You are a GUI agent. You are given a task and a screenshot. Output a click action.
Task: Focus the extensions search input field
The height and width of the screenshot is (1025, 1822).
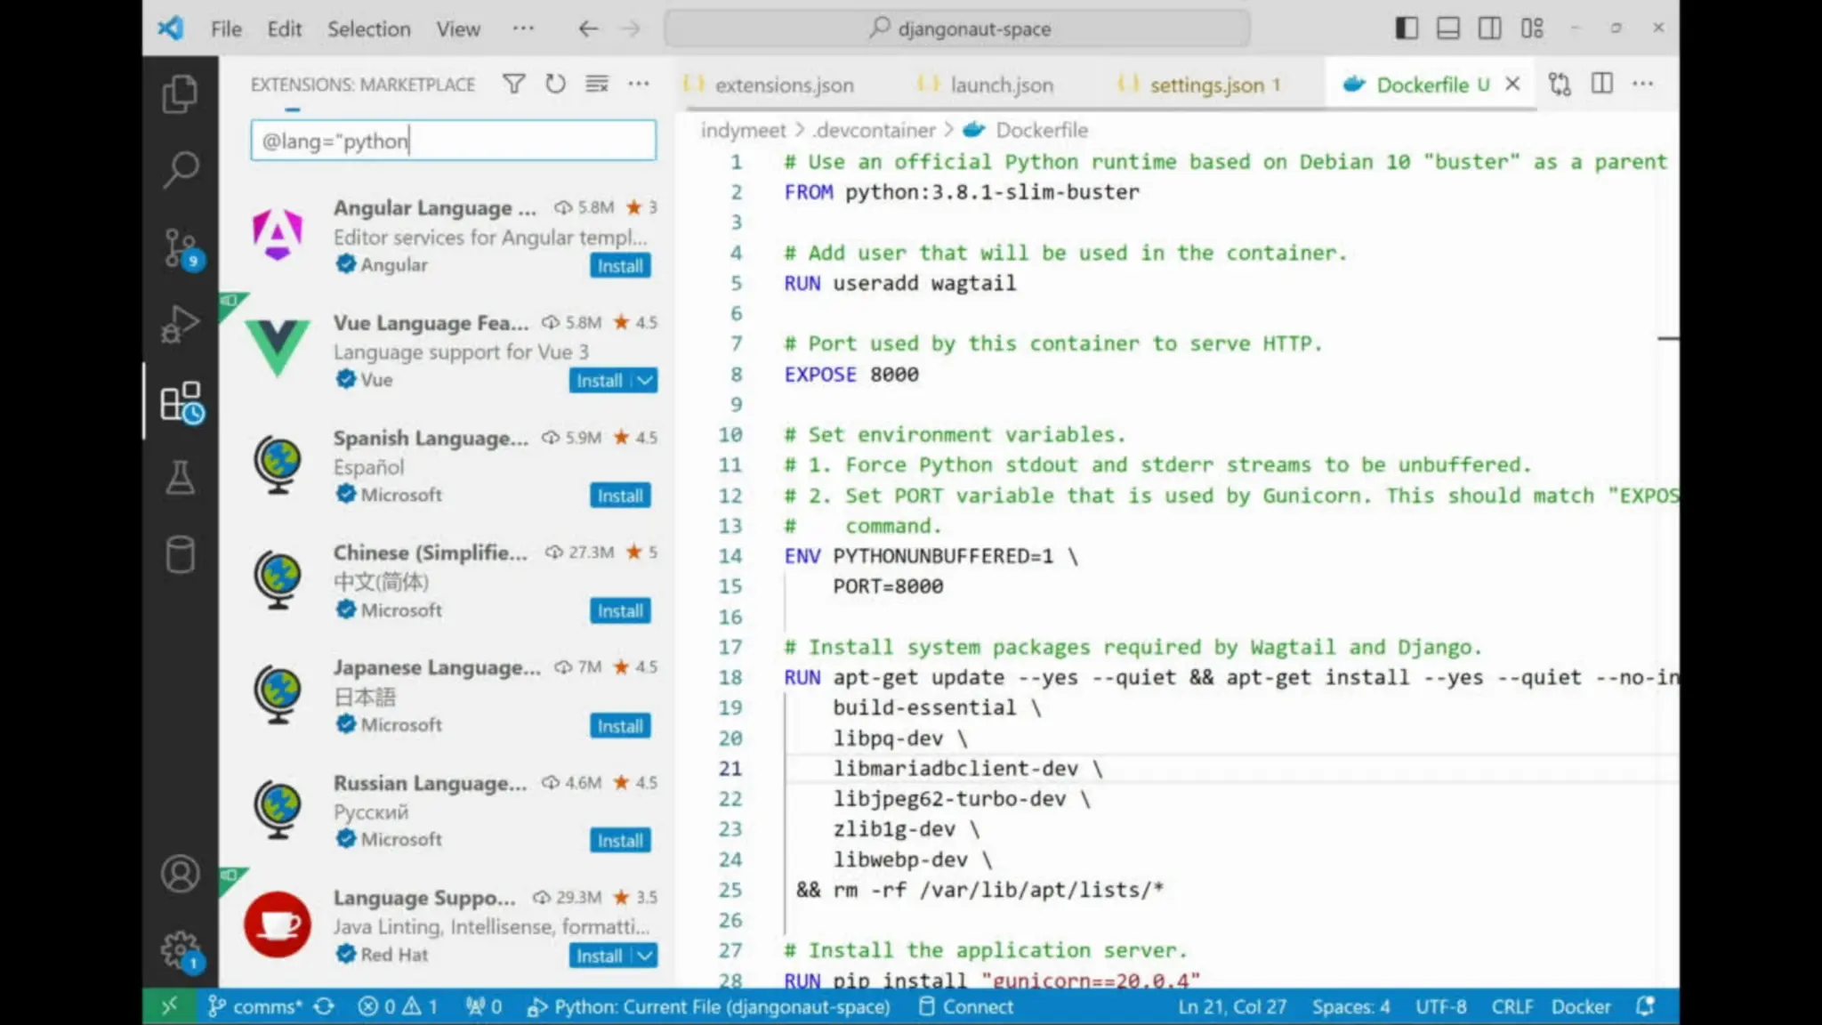[454, 141]
